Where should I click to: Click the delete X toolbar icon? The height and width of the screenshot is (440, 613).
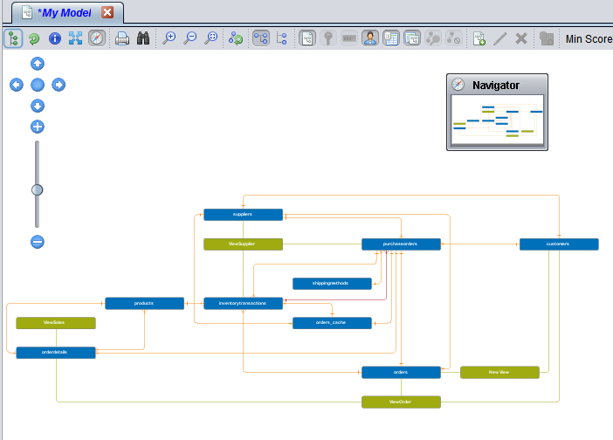tap(521, 38)
